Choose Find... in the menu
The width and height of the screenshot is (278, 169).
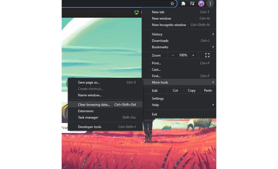click(x=179, y=76)
